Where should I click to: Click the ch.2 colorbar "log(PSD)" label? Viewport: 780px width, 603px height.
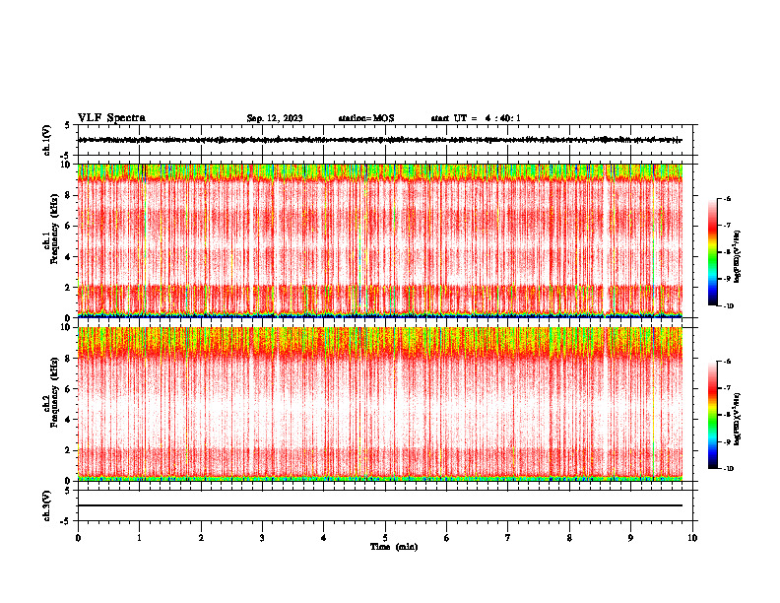pos(738,419)
